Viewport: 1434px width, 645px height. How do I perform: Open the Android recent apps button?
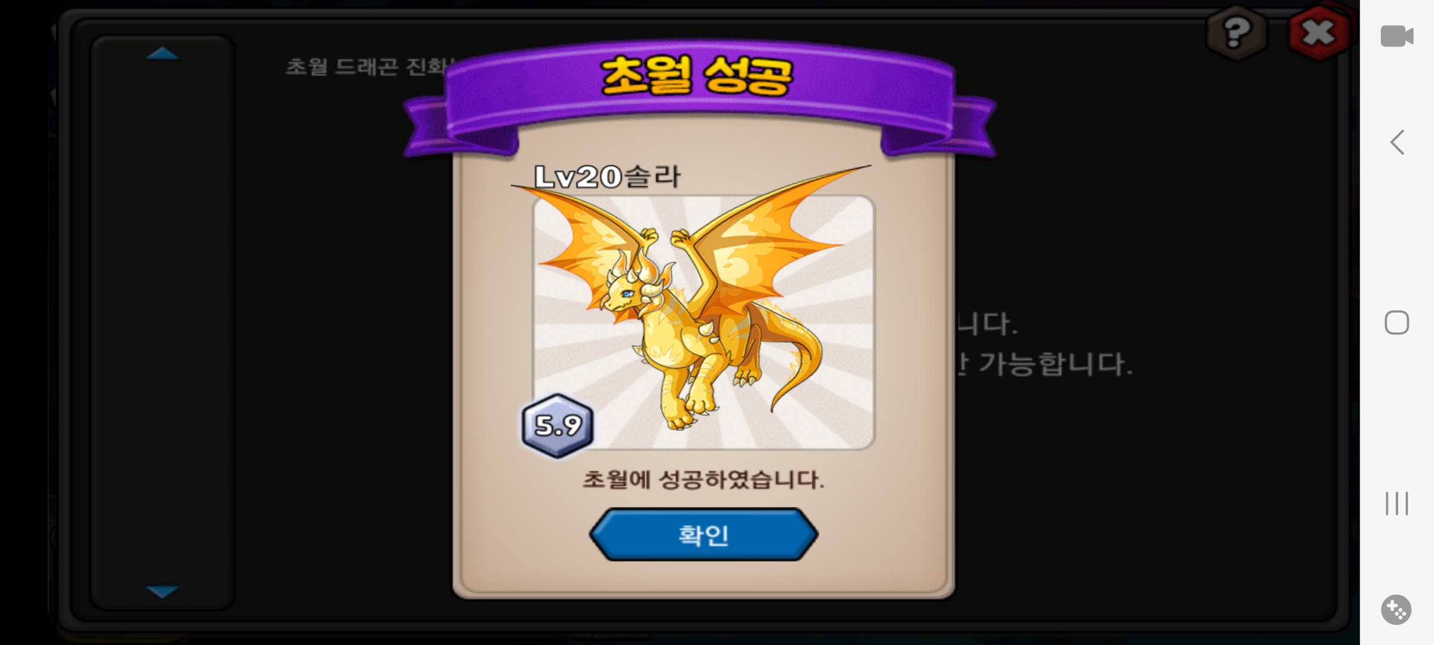click(1396, 503)
